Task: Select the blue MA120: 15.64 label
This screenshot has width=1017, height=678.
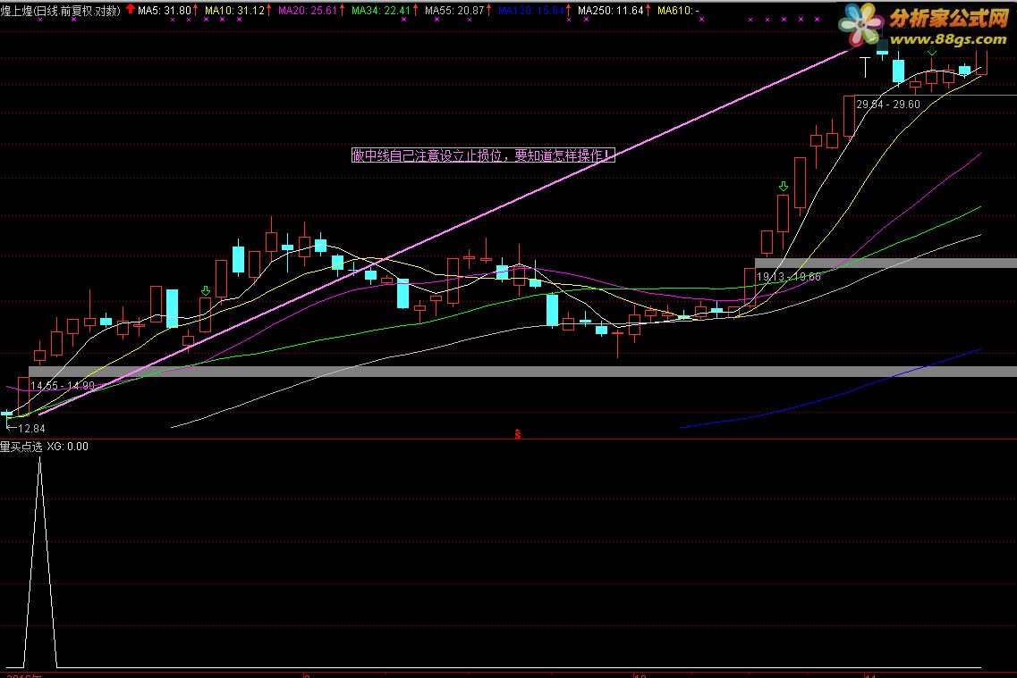Action: click(x=530, y=11)
